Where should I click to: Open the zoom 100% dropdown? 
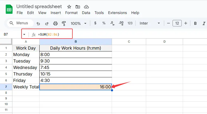(78, 23)
